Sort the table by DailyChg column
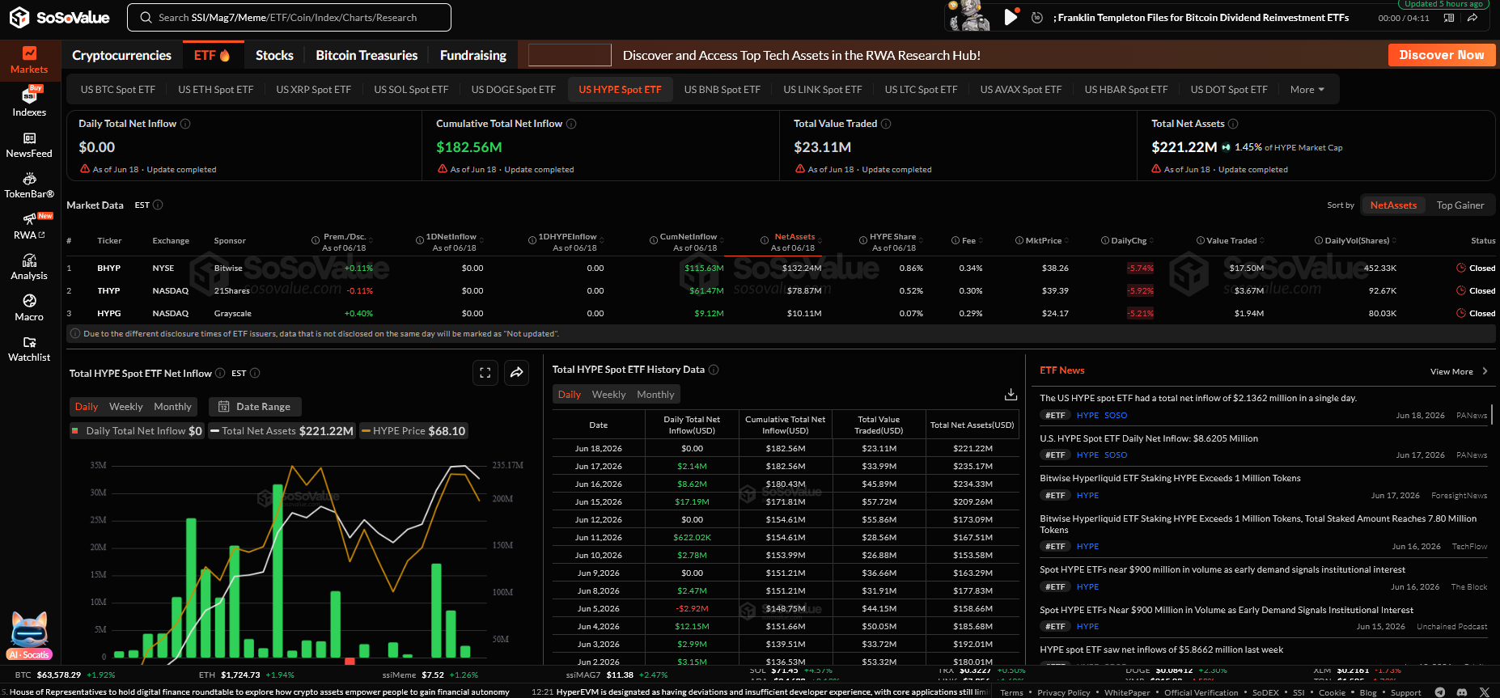1500x698 pixels. coord(1128,241)
